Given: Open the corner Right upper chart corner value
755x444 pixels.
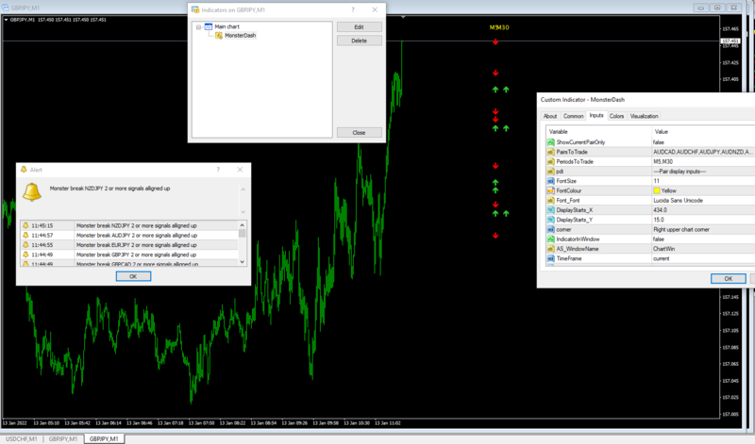Looking at the screenshot, I should click(703, 229).
